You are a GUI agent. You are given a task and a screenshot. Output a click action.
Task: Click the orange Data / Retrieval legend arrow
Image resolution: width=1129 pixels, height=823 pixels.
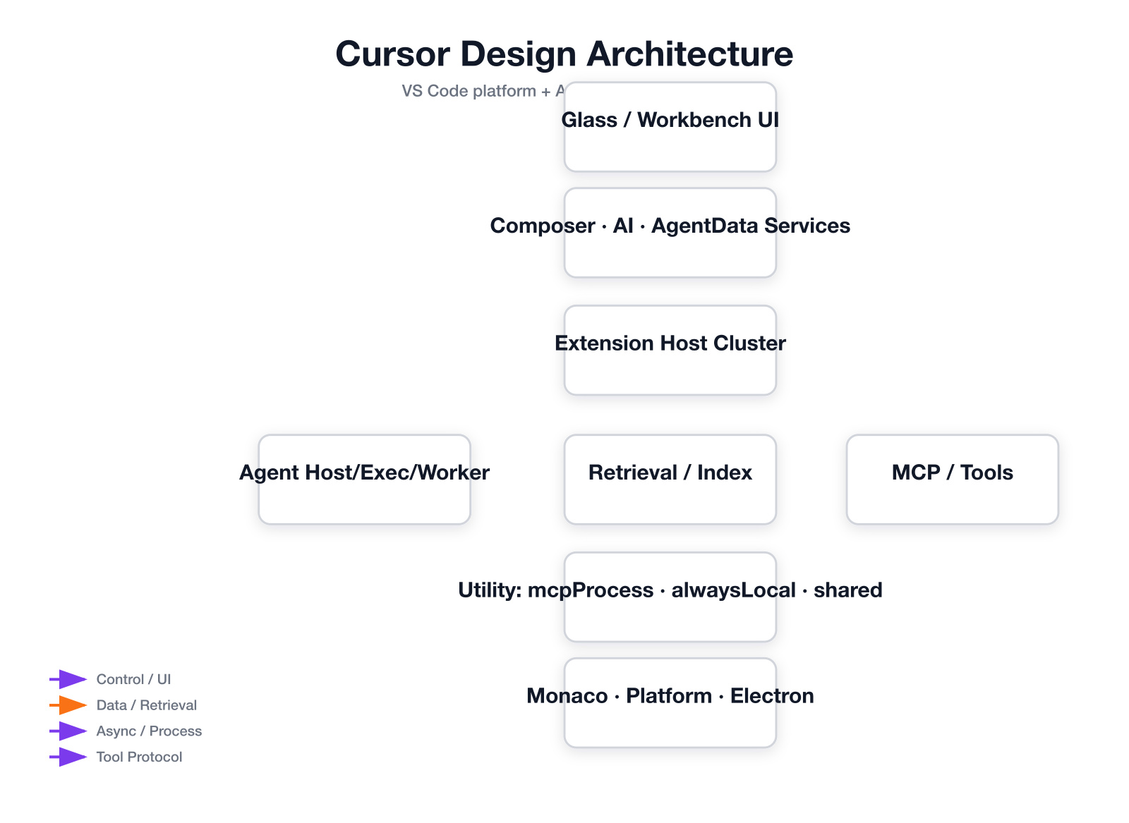pos(68,705)
